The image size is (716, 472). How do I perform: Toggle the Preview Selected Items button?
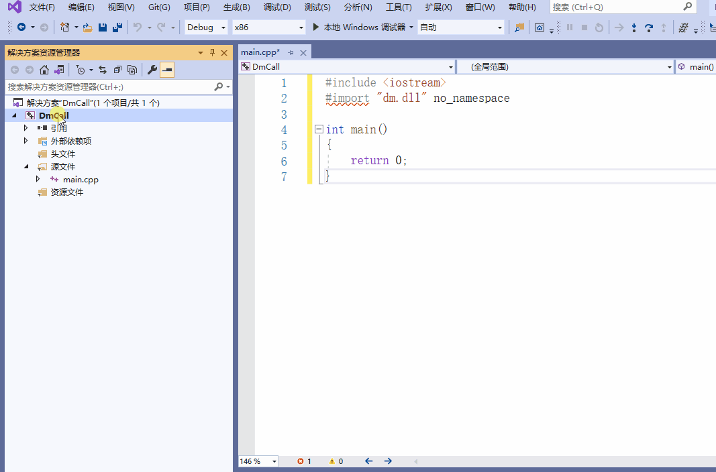[x=167, y=70]
